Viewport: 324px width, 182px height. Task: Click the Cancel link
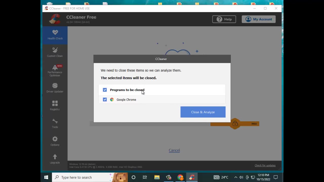[x=174, y=150]
